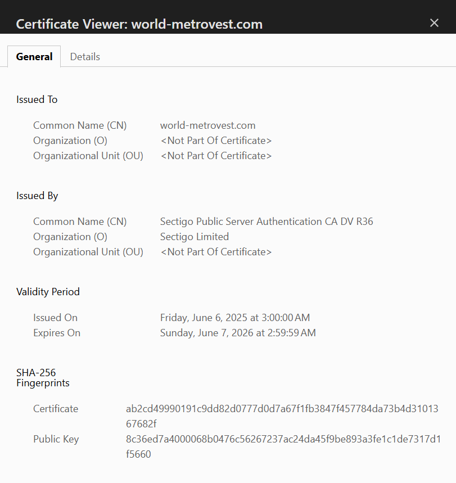456x483 pixels.
Task: Click the Certificate Viewer title text
Action: [x=139, y=24]
